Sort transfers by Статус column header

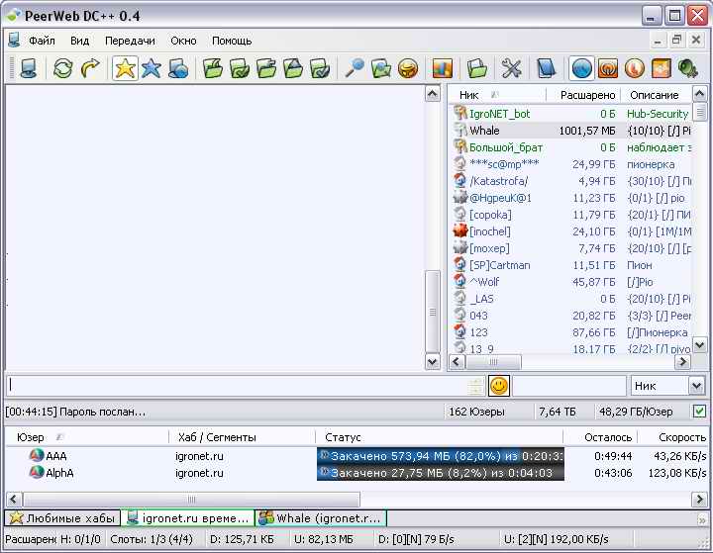pos(439,437)
